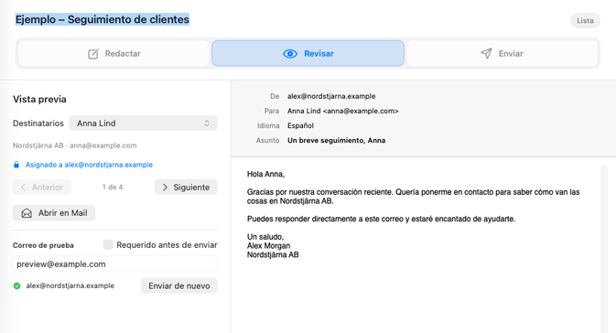The width and height of the screenshot is (616, 333).
Task: Click alex@nordstjarna.example beside the green checkmark
Action: click(70, 285)
